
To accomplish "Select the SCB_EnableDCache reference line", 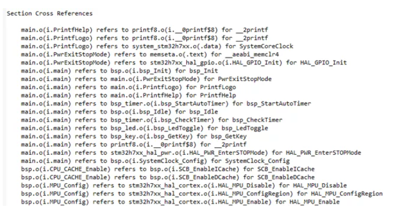I will [168, 177].
